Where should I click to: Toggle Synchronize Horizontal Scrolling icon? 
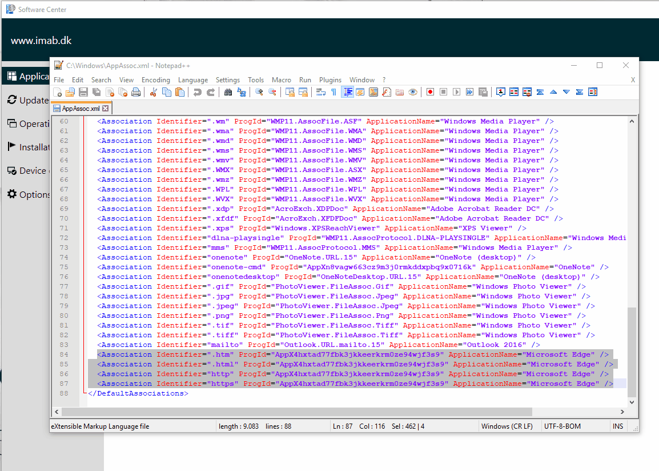tap(303, 92)
